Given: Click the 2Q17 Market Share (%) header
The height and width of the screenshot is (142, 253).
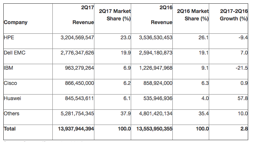Looking at the screenshot, I should (x=115, y=15).
